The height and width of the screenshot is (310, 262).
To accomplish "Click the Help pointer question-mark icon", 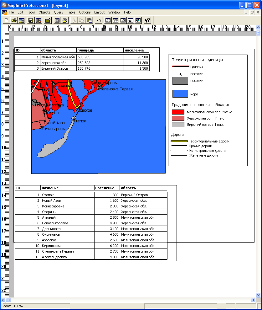I will [x=147, y=20].
